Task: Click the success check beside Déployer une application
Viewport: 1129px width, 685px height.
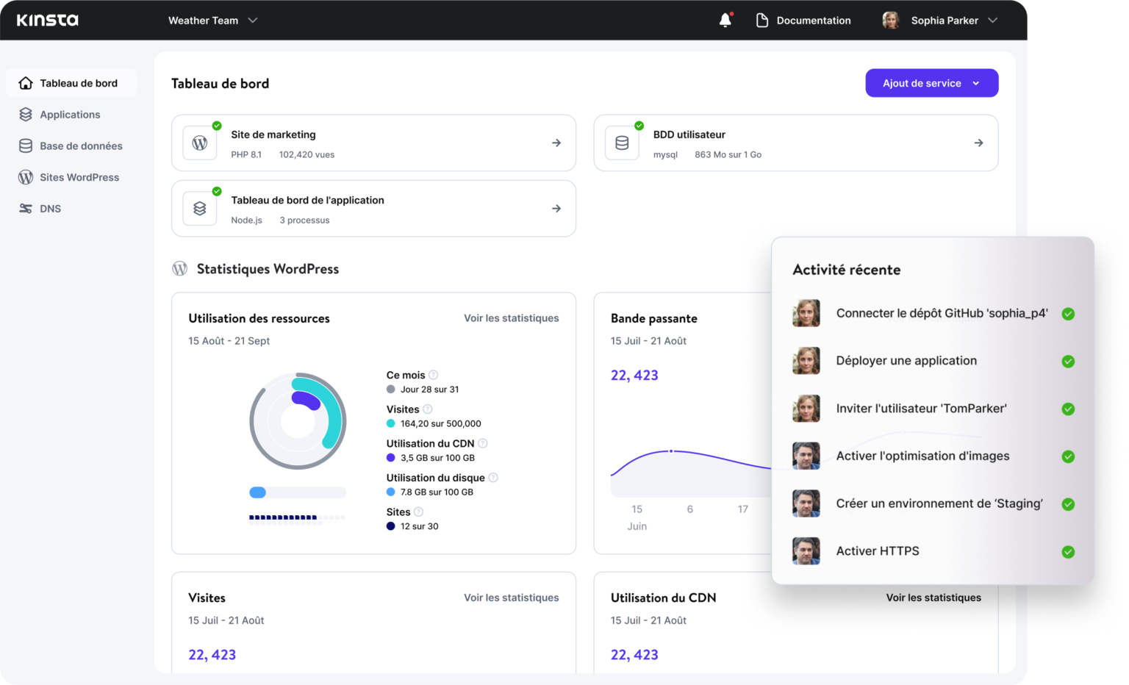Action: [1067, 361]
